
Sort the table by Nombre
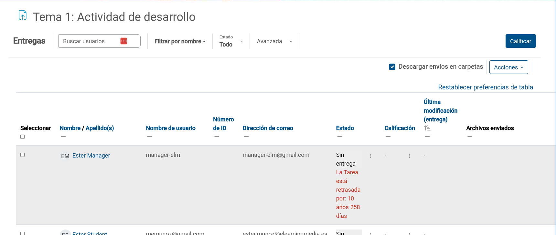tap(70, 128)
